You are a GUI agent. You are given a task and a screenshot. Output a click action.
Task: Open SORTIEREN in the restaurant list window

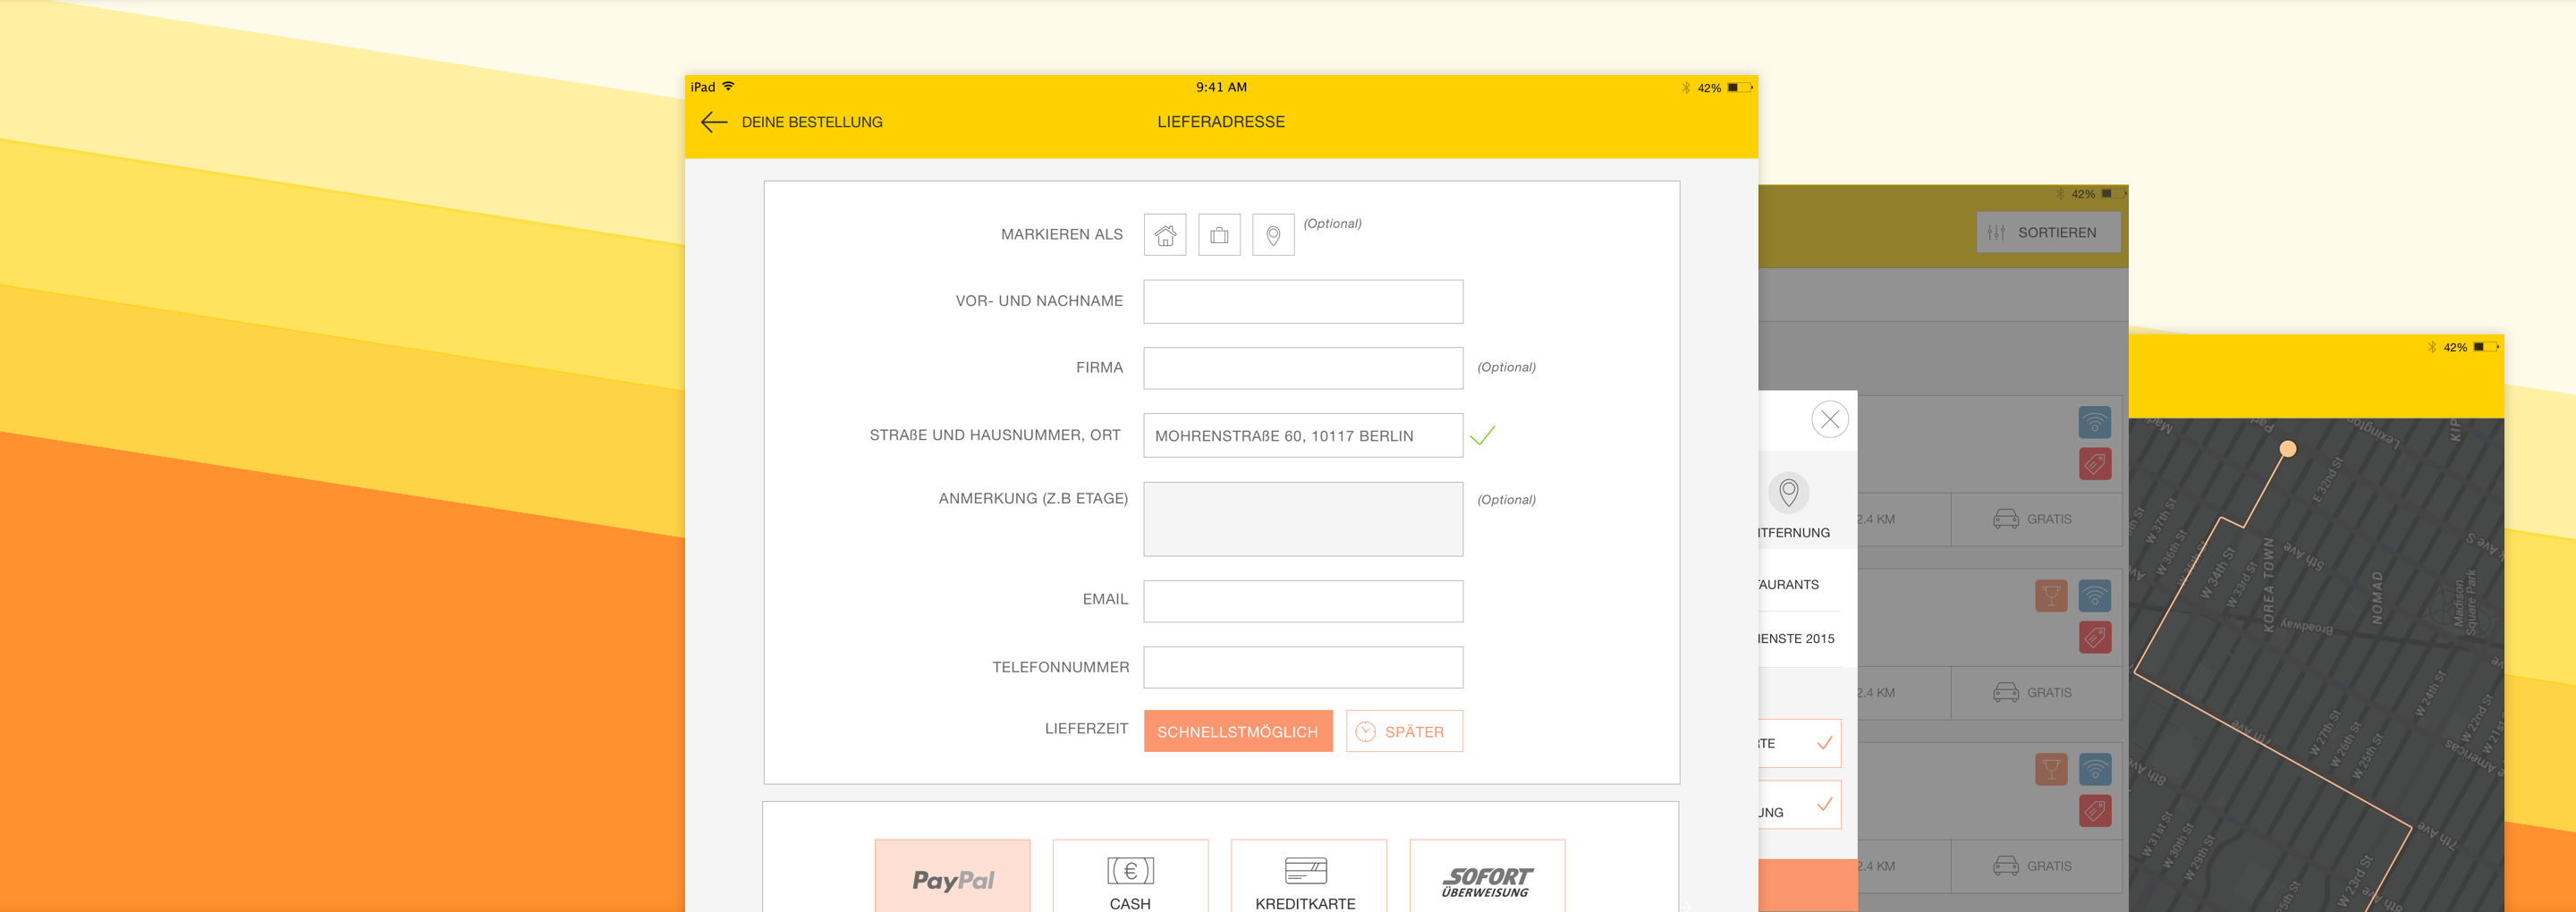pos(2048,232)
